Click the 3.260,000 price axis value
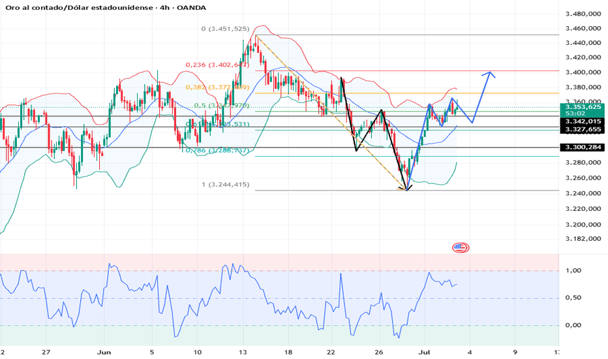This screenshot has width=608, height=359. coord(583,178)
